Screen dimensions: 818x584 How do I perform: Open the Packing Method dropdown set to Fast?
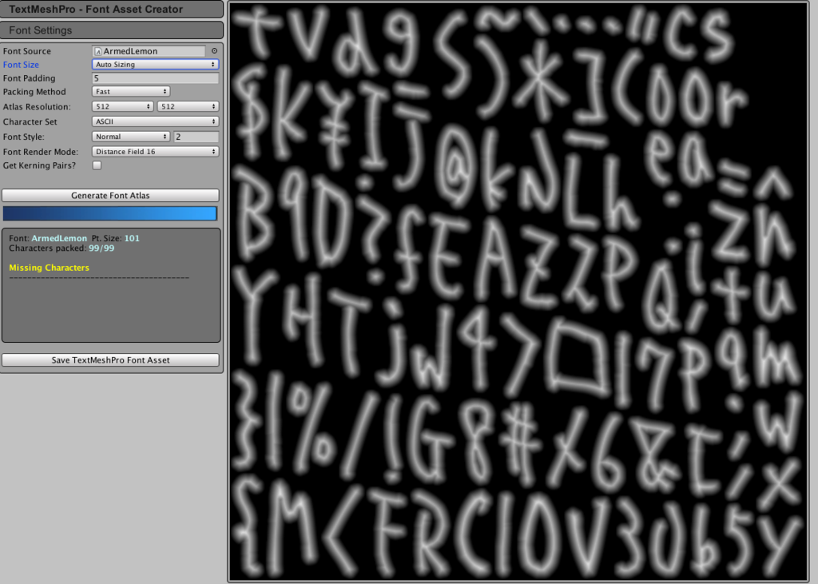pyautogui.click(x=130, y=91)
